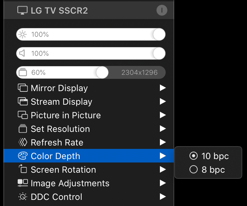Viewport: 247px width, 206px height.
Task: Expand the DDC Control submenu arrow
Action: tap(163, 197)
